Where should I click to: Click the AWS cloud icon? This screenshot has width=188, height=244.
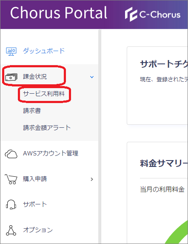(x=11, y=154)
